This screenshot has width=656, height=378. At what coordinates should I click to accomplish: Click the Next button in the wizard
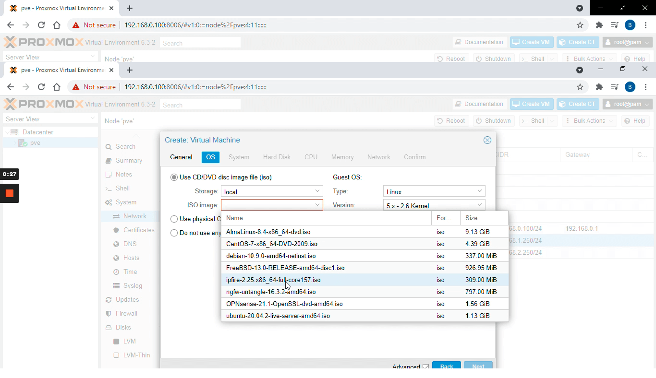(x=478, y=366)
